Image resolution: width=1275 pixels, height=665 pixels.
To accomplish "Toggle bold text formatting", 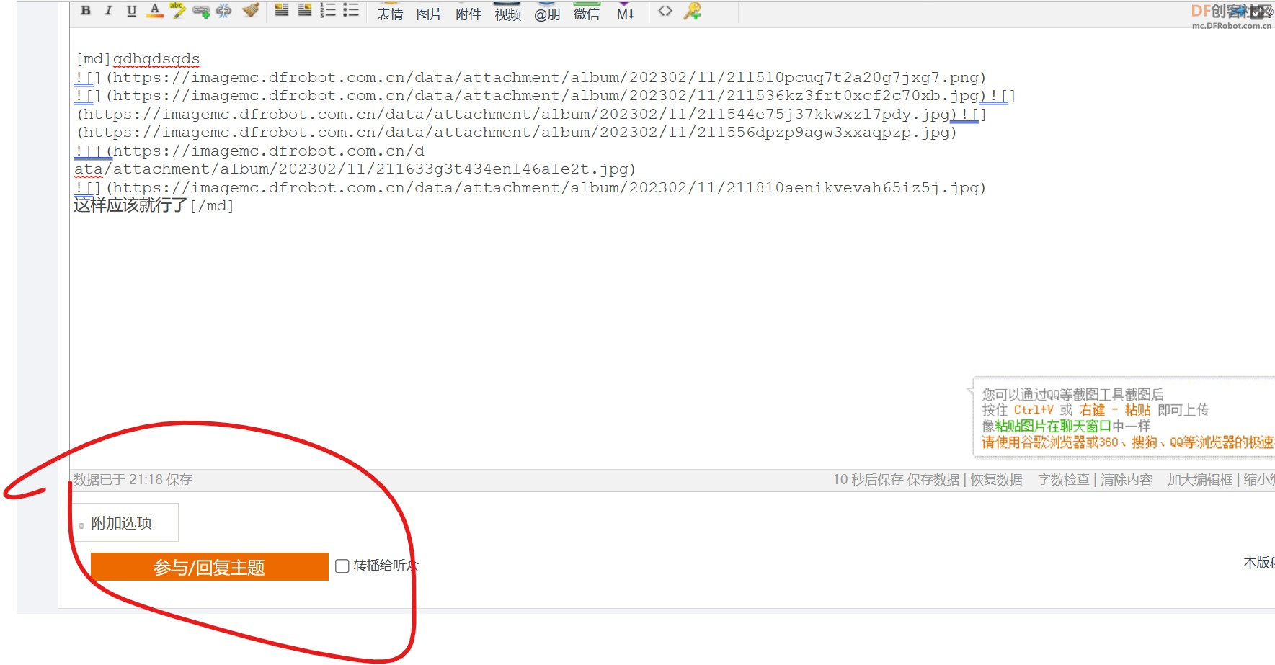I will [x=86, y=11].
